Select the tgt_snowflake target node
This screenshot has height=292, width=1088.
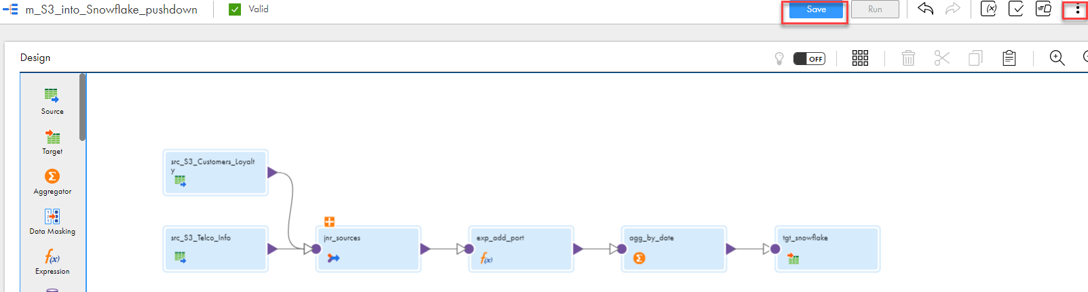827,249
